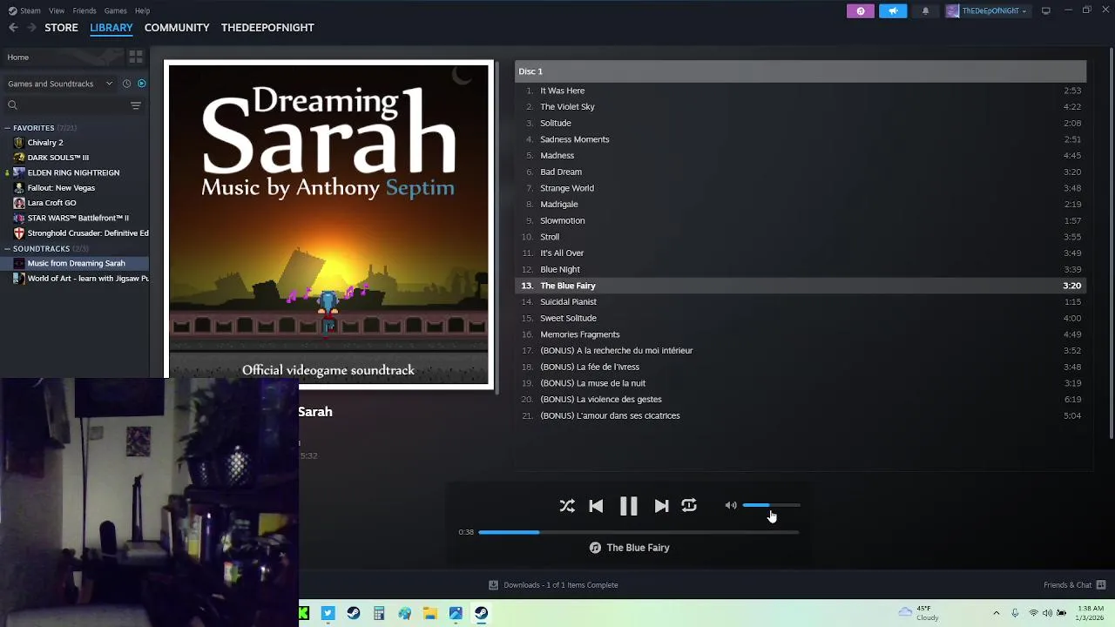Toggle shuffle playback

[x=567, y=506]
